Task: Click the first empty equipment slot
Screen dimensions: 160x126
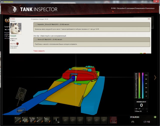Action: click(65, 120)
